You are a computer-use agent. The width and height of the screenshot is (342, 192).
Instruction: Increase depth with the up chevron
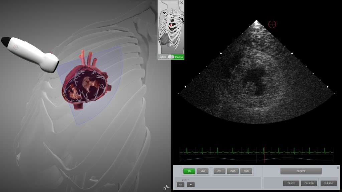[190, 184]
